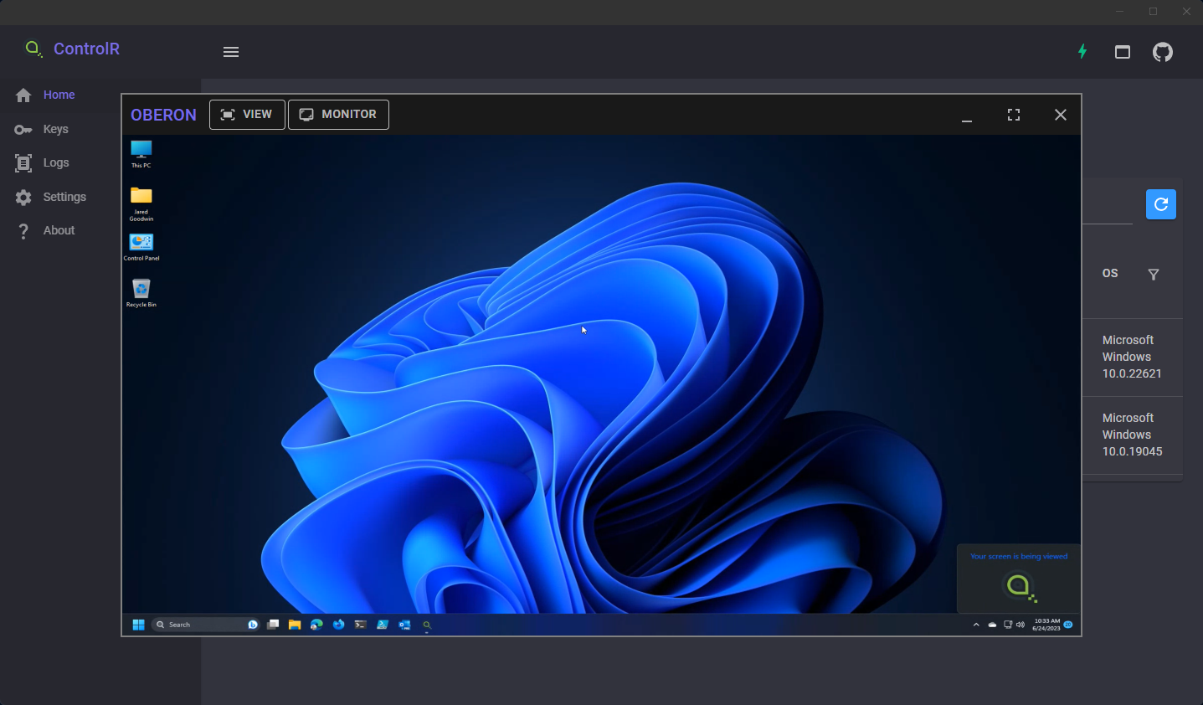Select the Microsoft Windows 10.0.19045 row
Viewport: 1203px width, 705px height.
[x=1132, y=435]
